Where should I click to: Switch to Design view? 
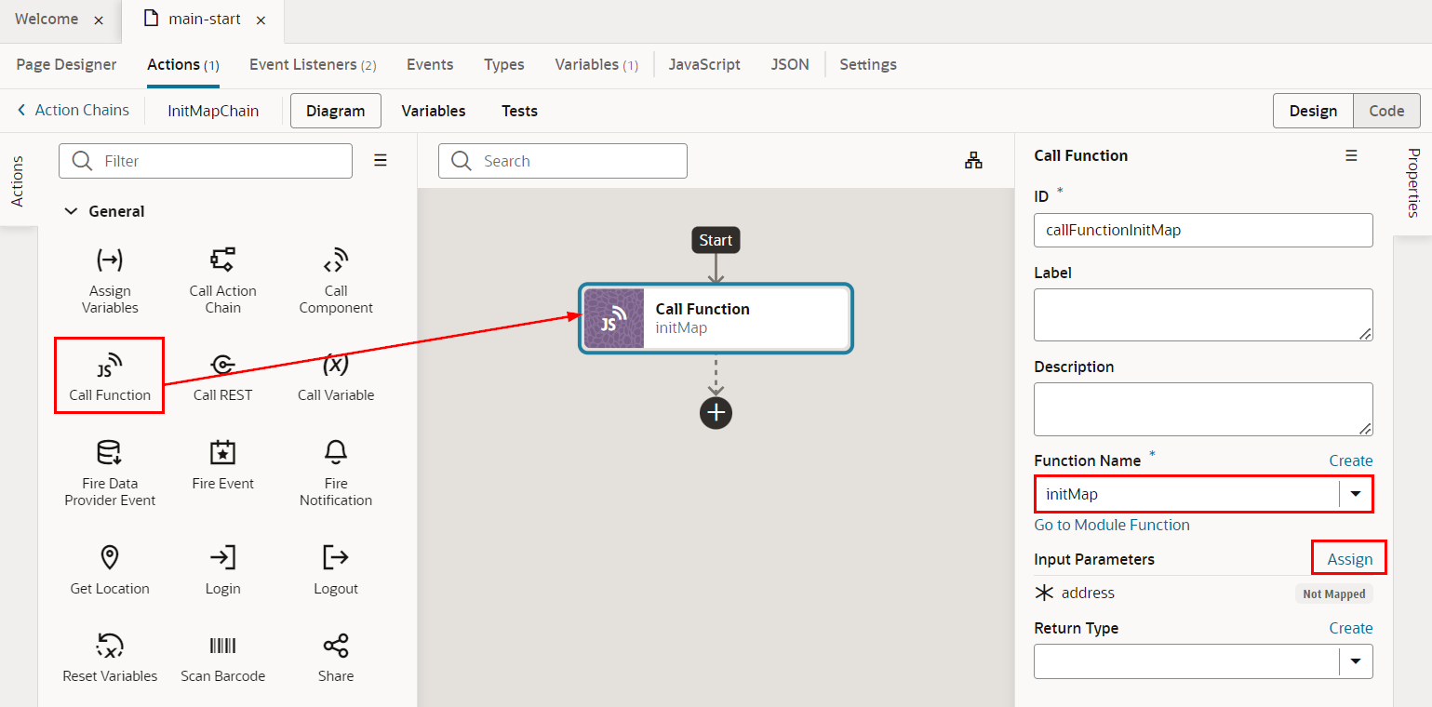coord(1313,111)
